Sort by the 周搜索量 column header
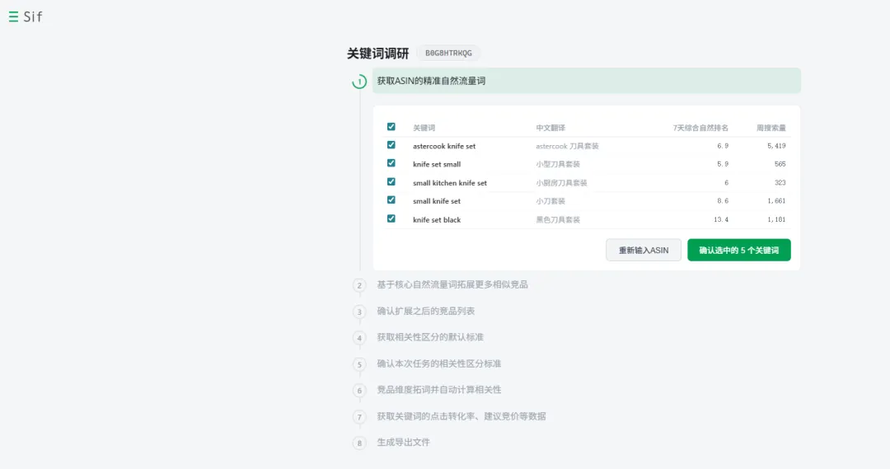 coord(771,128)
